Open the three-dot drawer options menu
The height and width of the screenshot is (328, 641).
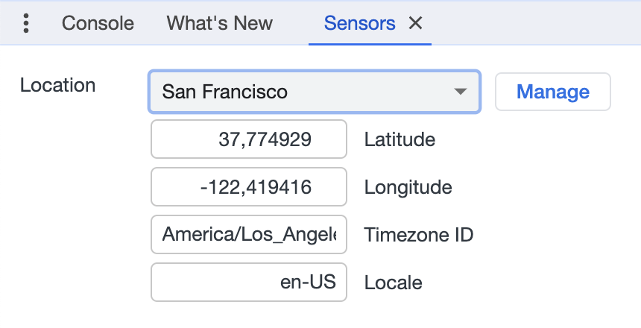(x=26, y=24)
